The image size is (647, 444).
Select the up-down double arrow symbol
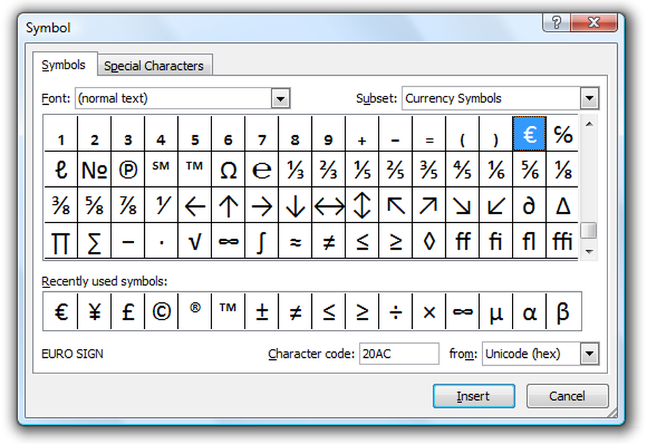(x=362, y=205)
